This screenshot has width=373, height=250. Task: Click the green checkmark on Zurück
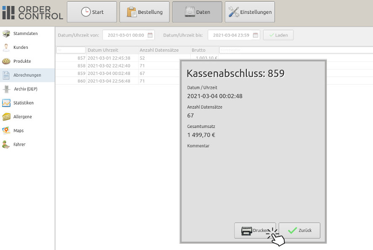pos(292,230)
